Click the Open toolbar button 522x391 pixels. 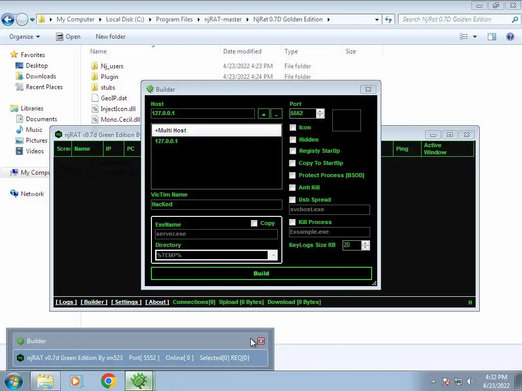pyautogui.click(x=68, y=37)
